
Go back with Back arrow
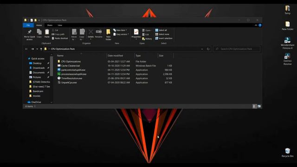coord(26,49)
